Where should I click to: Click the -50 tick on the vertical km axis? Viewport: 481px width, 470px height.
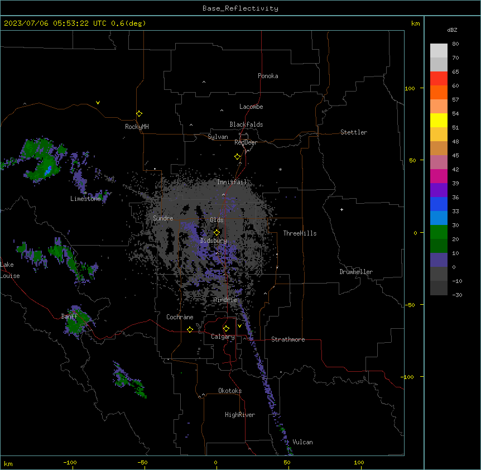(410, 305)
